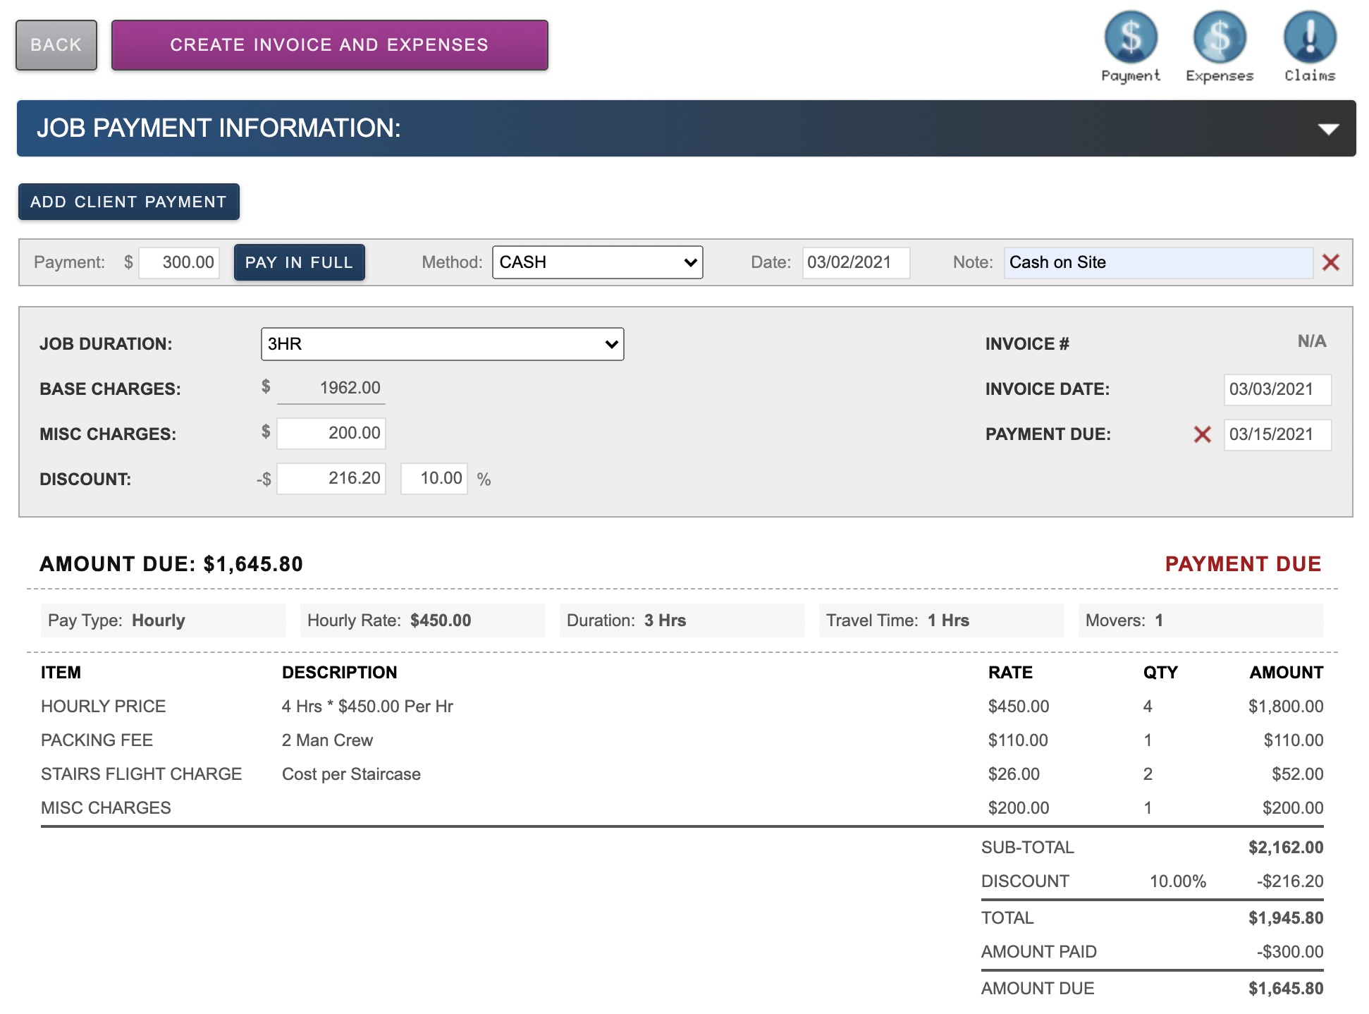The image size is (1369, 1014).
Task: Click the Discount percent field
Action: (434, 478)
